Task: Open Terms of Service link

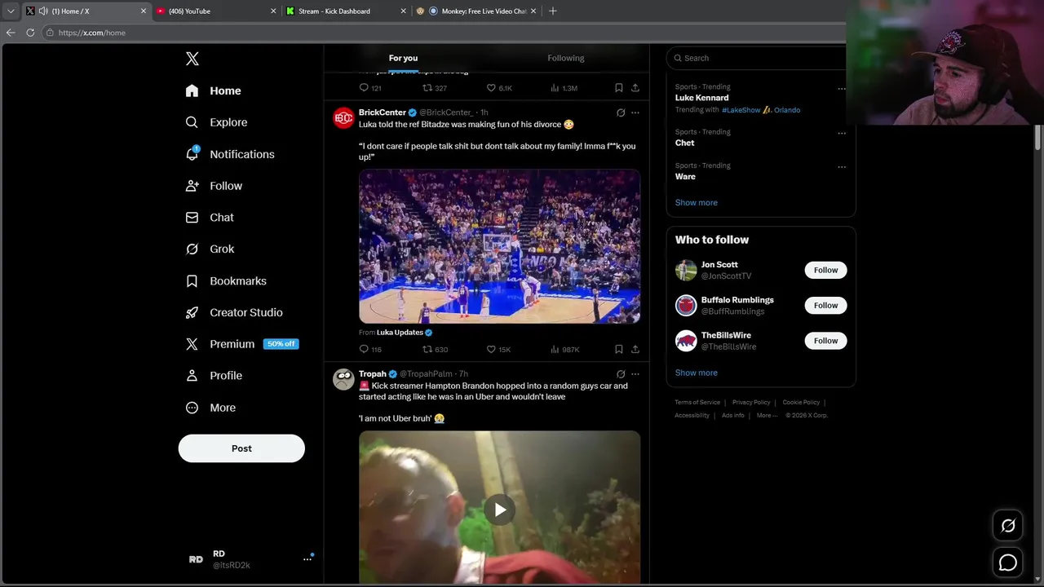Action: click(697, 403)
